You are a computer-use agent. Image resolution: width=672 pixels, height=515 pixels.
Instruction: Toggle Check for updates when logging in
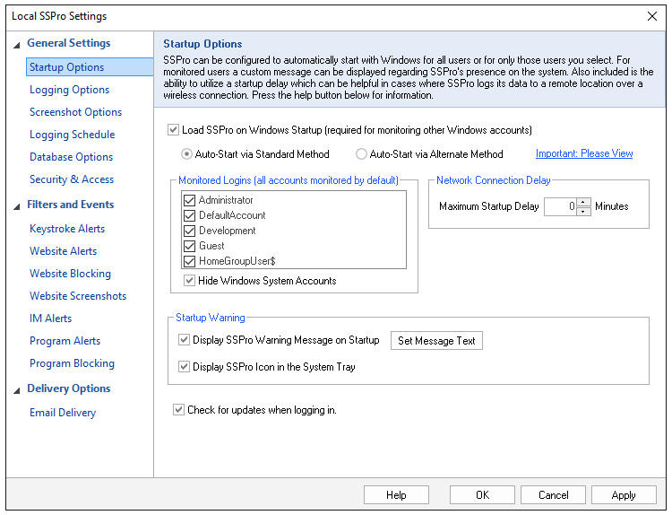point(178,410)
